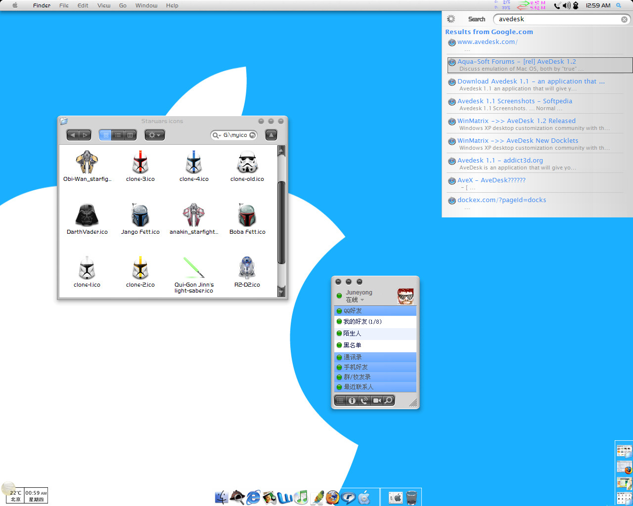Select Qui-Gon Jinn's light-saber.ico

click(194, 275)
